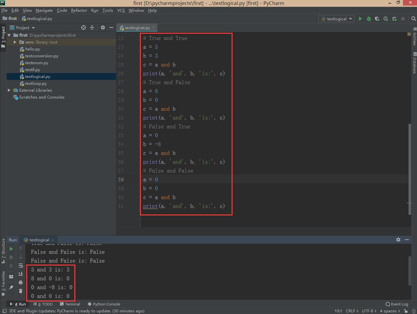Screen dimensions: 417x314
Task: Click the 4: Run tool window button
Action: (x=18, y=304)
